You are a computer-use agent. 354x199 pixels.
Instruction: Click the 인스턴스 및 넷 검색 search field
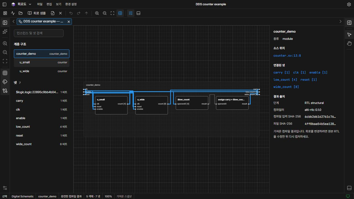(39, 33)
